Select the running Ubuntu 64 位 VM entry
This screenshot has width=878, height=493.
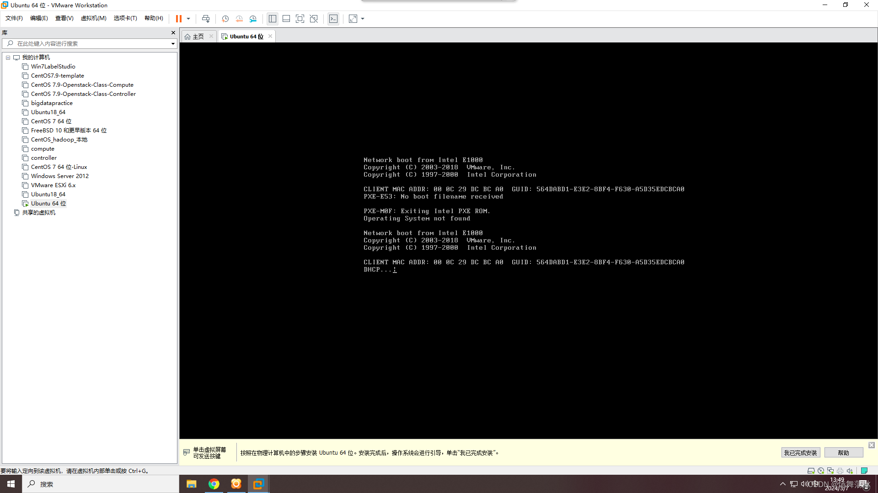tap(48, 204)
